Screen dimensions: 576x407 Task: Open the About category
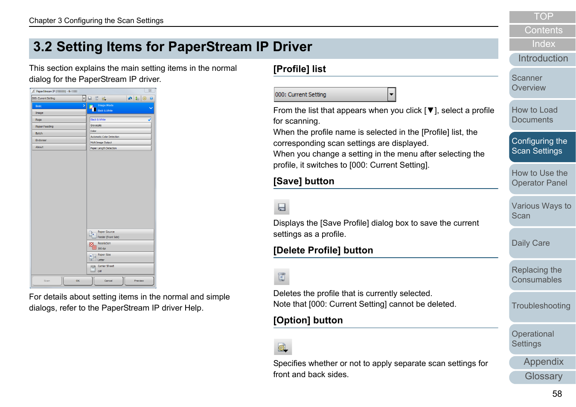59,147
